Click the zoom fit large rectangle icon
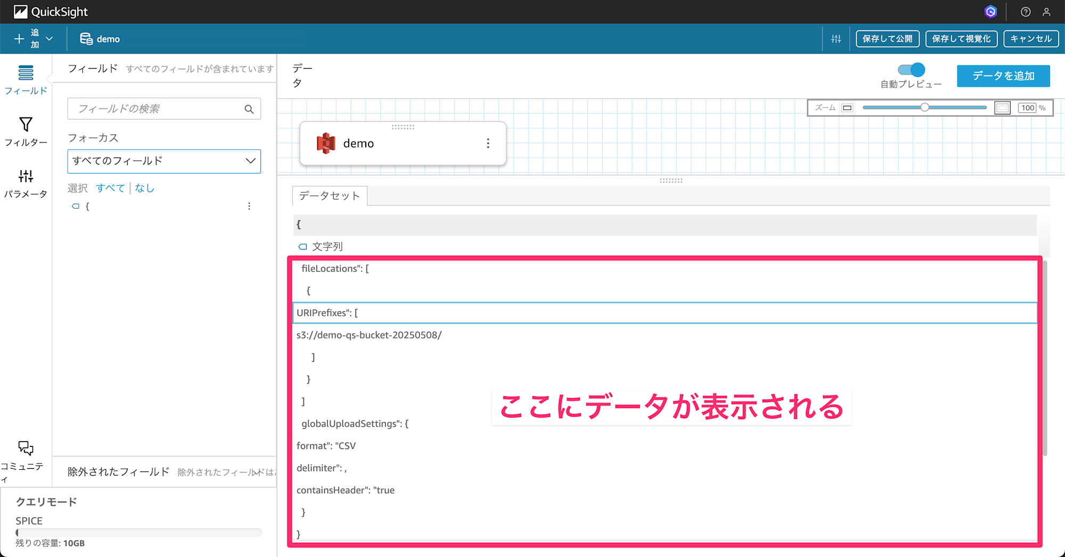The height and width of the screenshot is (557, 1065). (x=1002, y=108)
